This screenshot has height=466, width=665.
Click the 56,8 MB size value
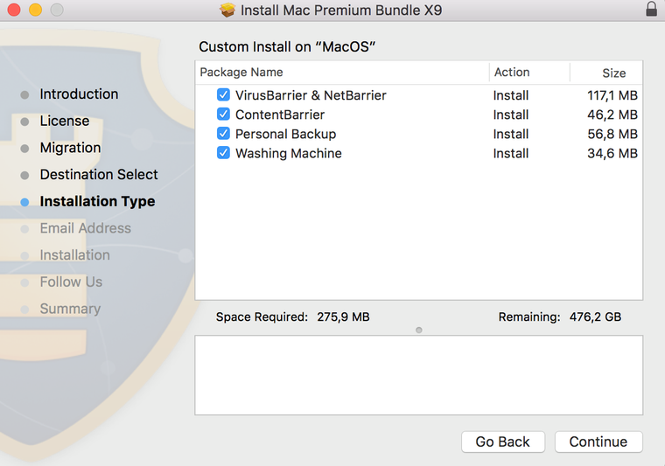(612, 135)
